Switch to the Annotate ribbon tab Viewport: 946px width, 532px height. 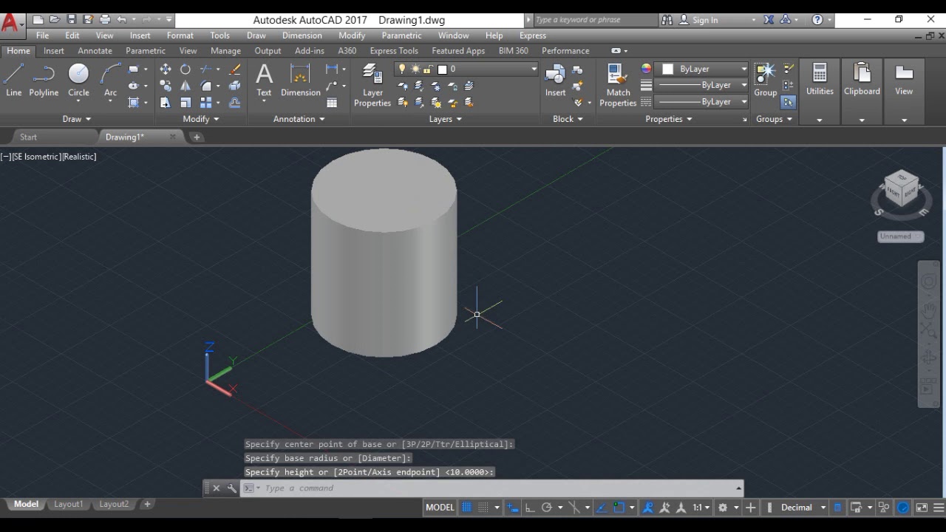(95, 51)
